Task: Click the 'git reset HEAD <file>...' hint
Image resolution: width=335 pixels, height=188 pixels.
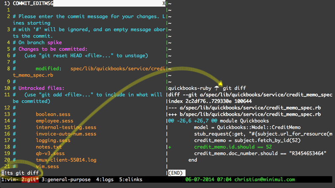Action: coord(86,56)
